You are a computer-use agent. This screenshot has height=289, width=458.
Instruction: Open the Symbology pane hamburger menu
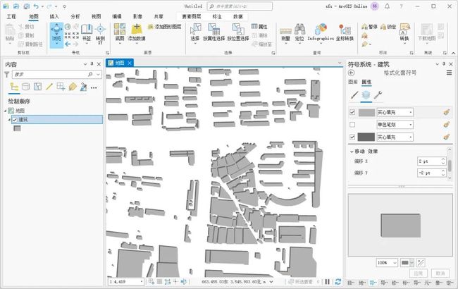coord(450,73)
